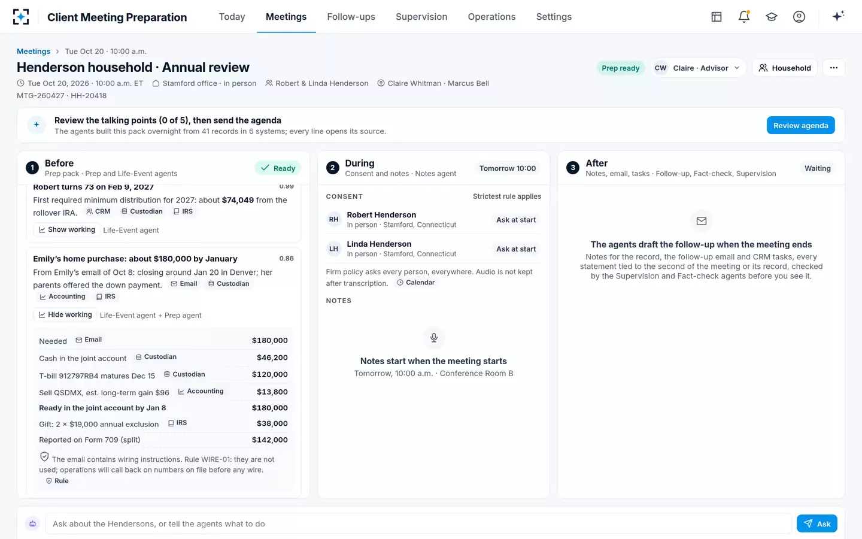
Task: Open Calendar source chip in consent note
Action: click(415, 283)
